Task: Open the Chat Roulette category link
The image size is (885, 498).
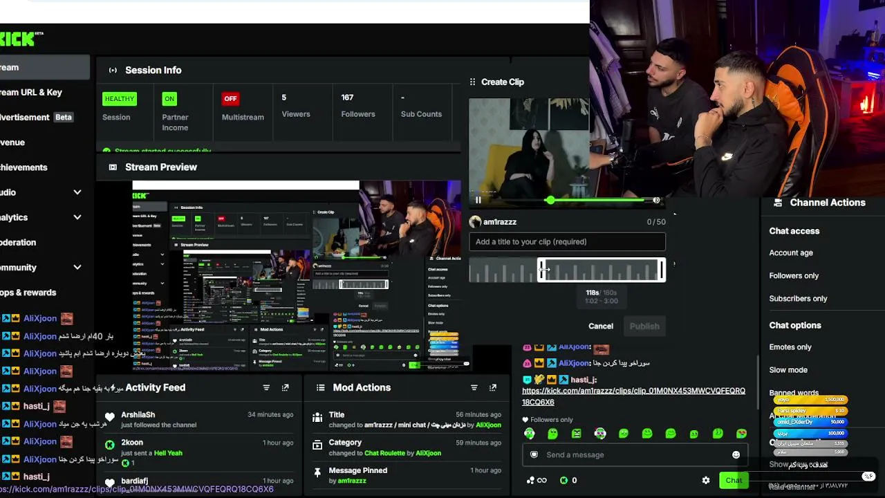Action: click(x=384, y=453)
